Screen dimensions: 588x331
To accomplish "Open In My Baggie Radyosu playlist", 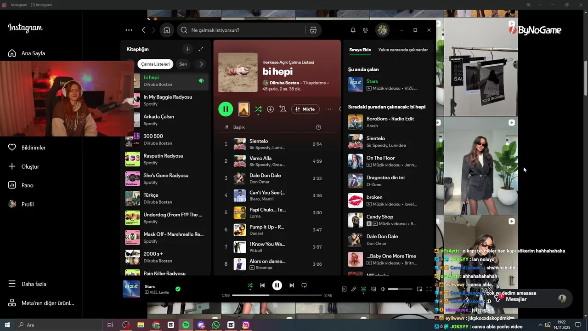I will (167, 101).
